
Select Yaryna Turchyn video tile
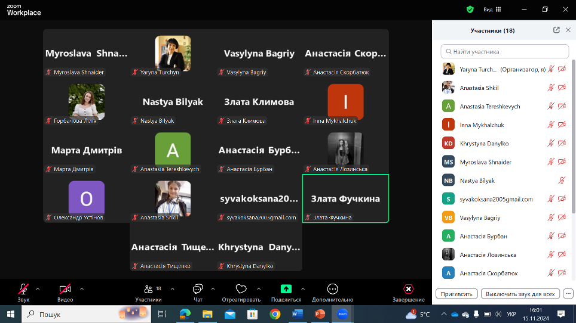coord(173,54)
